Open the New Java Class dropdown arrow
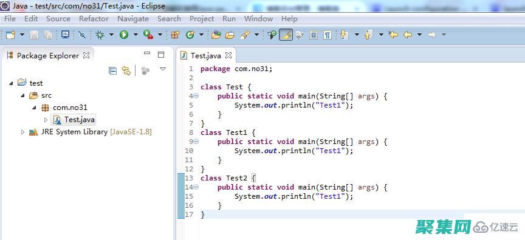 [201, 35]
